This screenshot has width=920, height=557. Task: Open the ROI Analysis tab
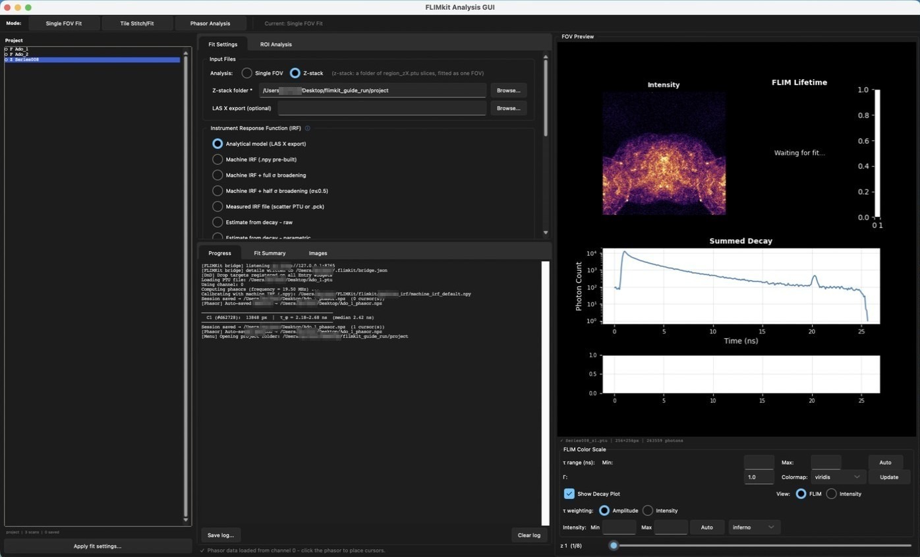[276, 44]
